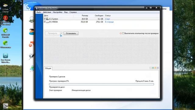Click the 'Прогресс проверки 0%' label
This screenshot has width=195, height=110.
pyautogui.click(x=59, y=81)
